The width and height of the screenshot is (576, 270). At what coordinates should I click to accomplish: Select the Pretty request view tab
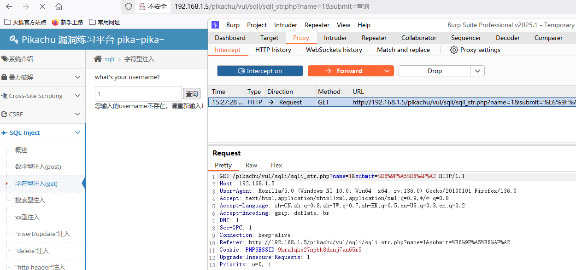(223, 165)
